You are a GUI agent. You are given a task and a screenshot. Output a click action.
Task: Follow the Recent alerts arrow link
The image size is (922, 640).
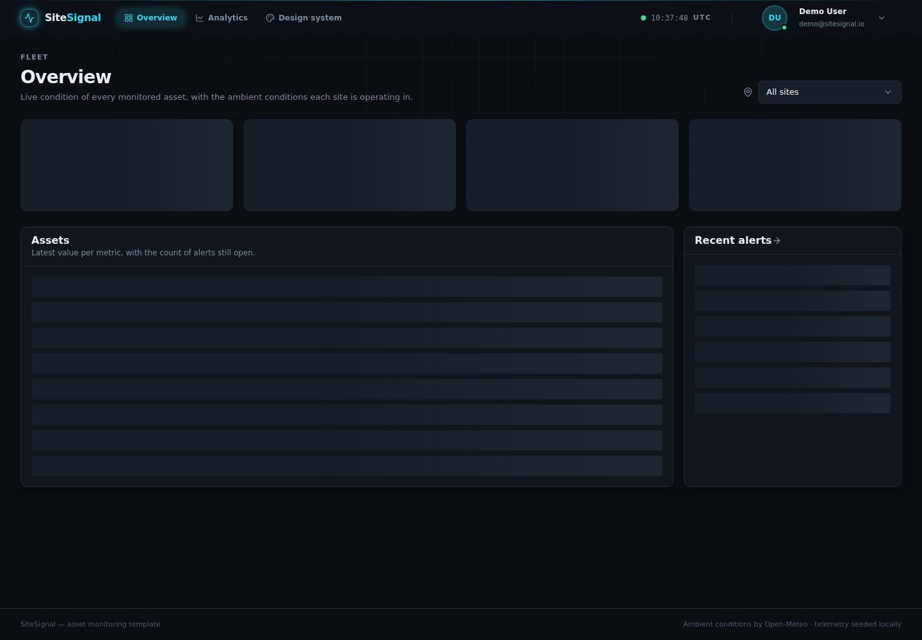[777, 241]
